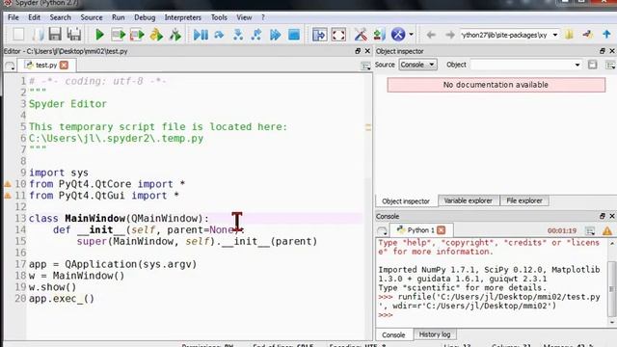Open the Source Console combo box

tap(417, 65)
